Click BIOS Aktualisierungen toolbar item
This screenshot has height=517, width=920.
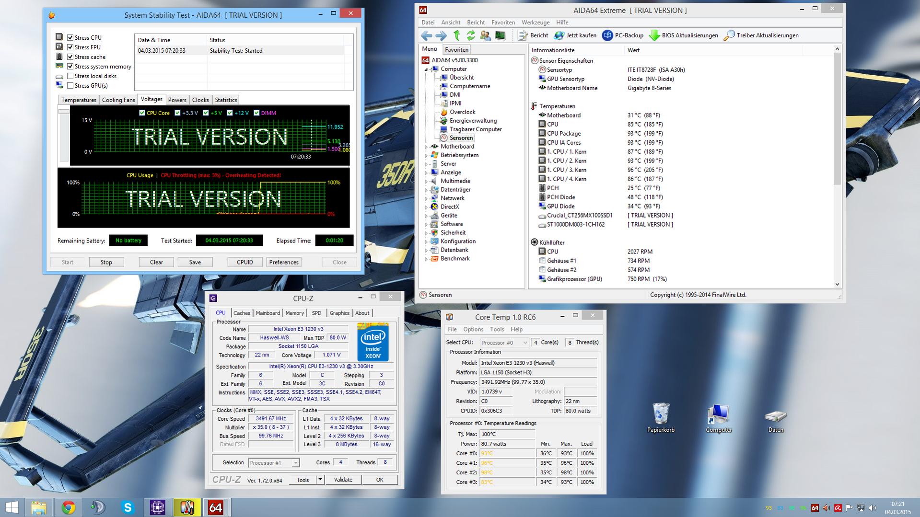click(684, 35)
